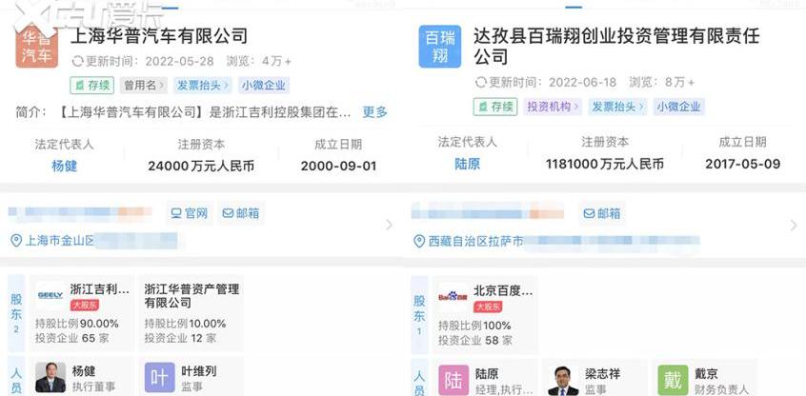Expand the 曾用名 tag on left company
The height and width of the screenshot is (396, 806).
144,86
